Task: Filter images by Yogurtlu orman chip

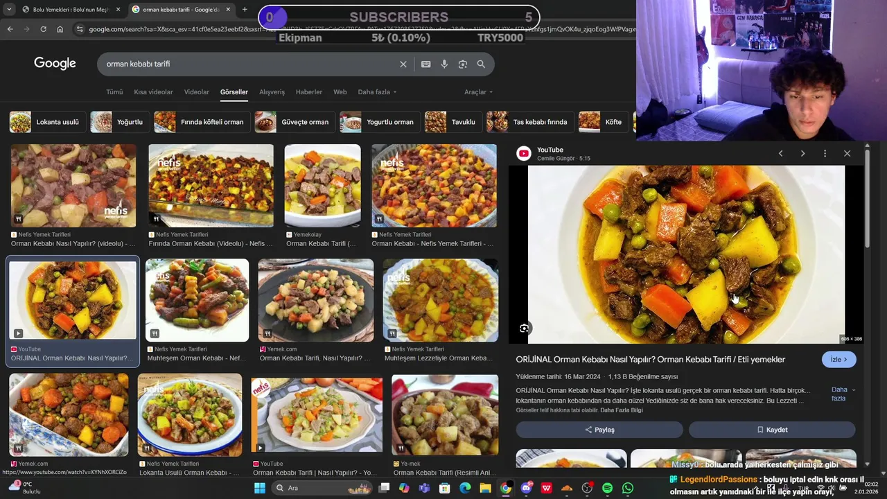Action: tap(380, 122)
